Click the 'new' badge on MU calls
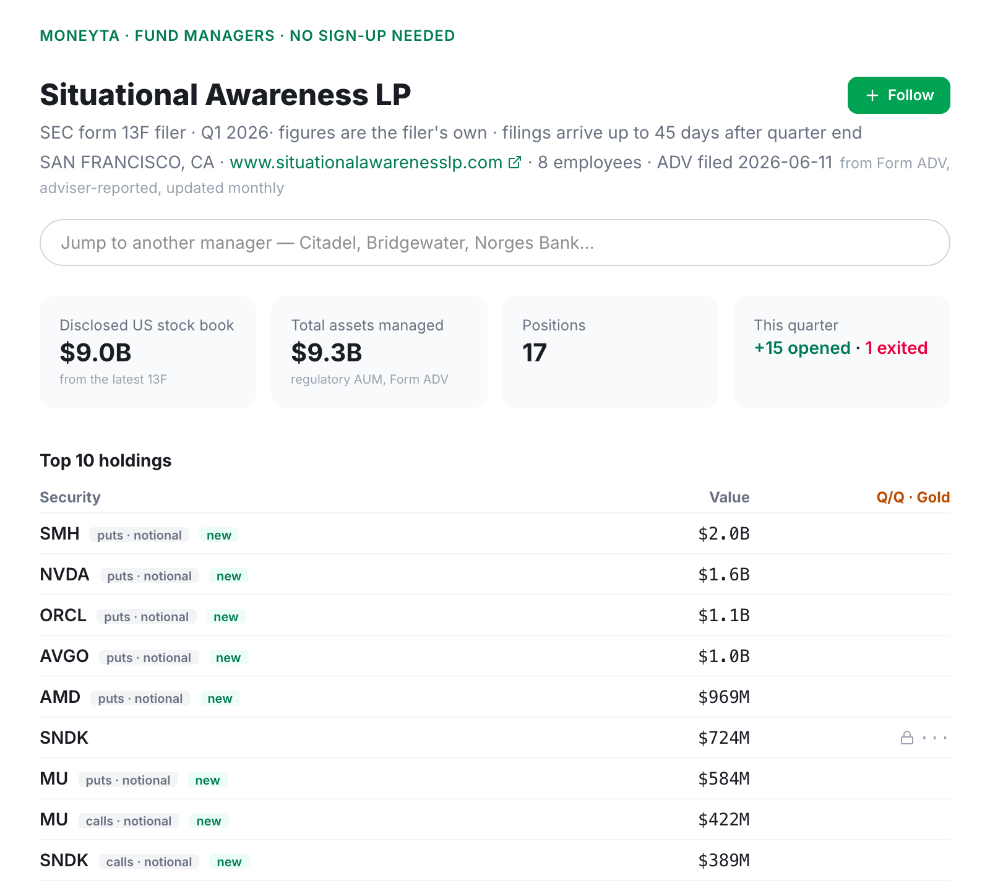This screenshot has height=891, width=990. 209,821
